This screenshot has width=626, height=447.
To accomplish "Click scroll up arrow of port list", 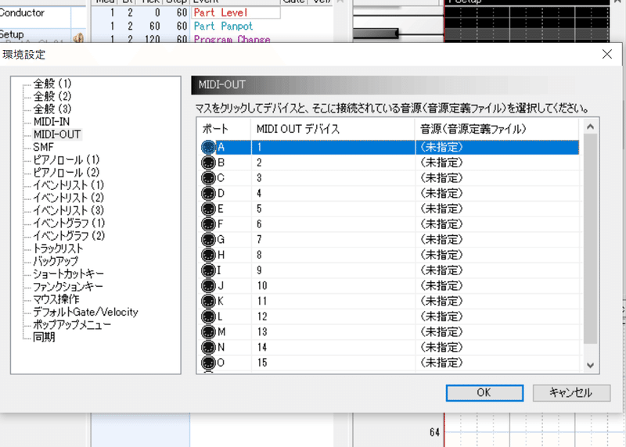I will 590,127.
